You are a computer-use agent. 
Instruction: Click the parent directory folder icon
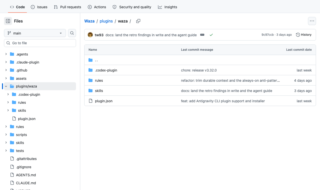90,60
